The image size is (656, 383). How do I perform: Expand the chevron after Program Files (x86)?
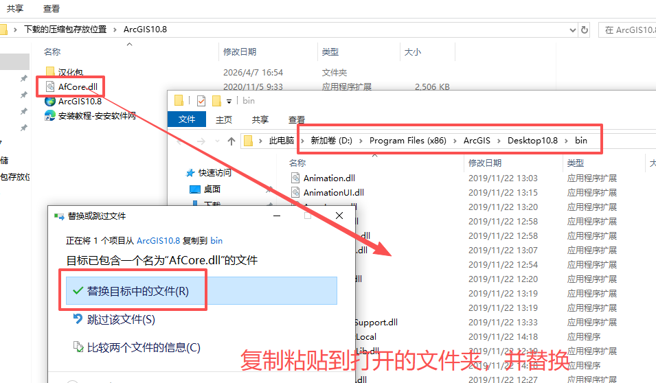click(x=455, y=141)
